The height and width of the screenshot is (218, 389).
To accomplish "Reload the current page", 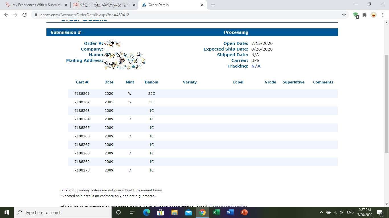I will click(x=24, y=15).
